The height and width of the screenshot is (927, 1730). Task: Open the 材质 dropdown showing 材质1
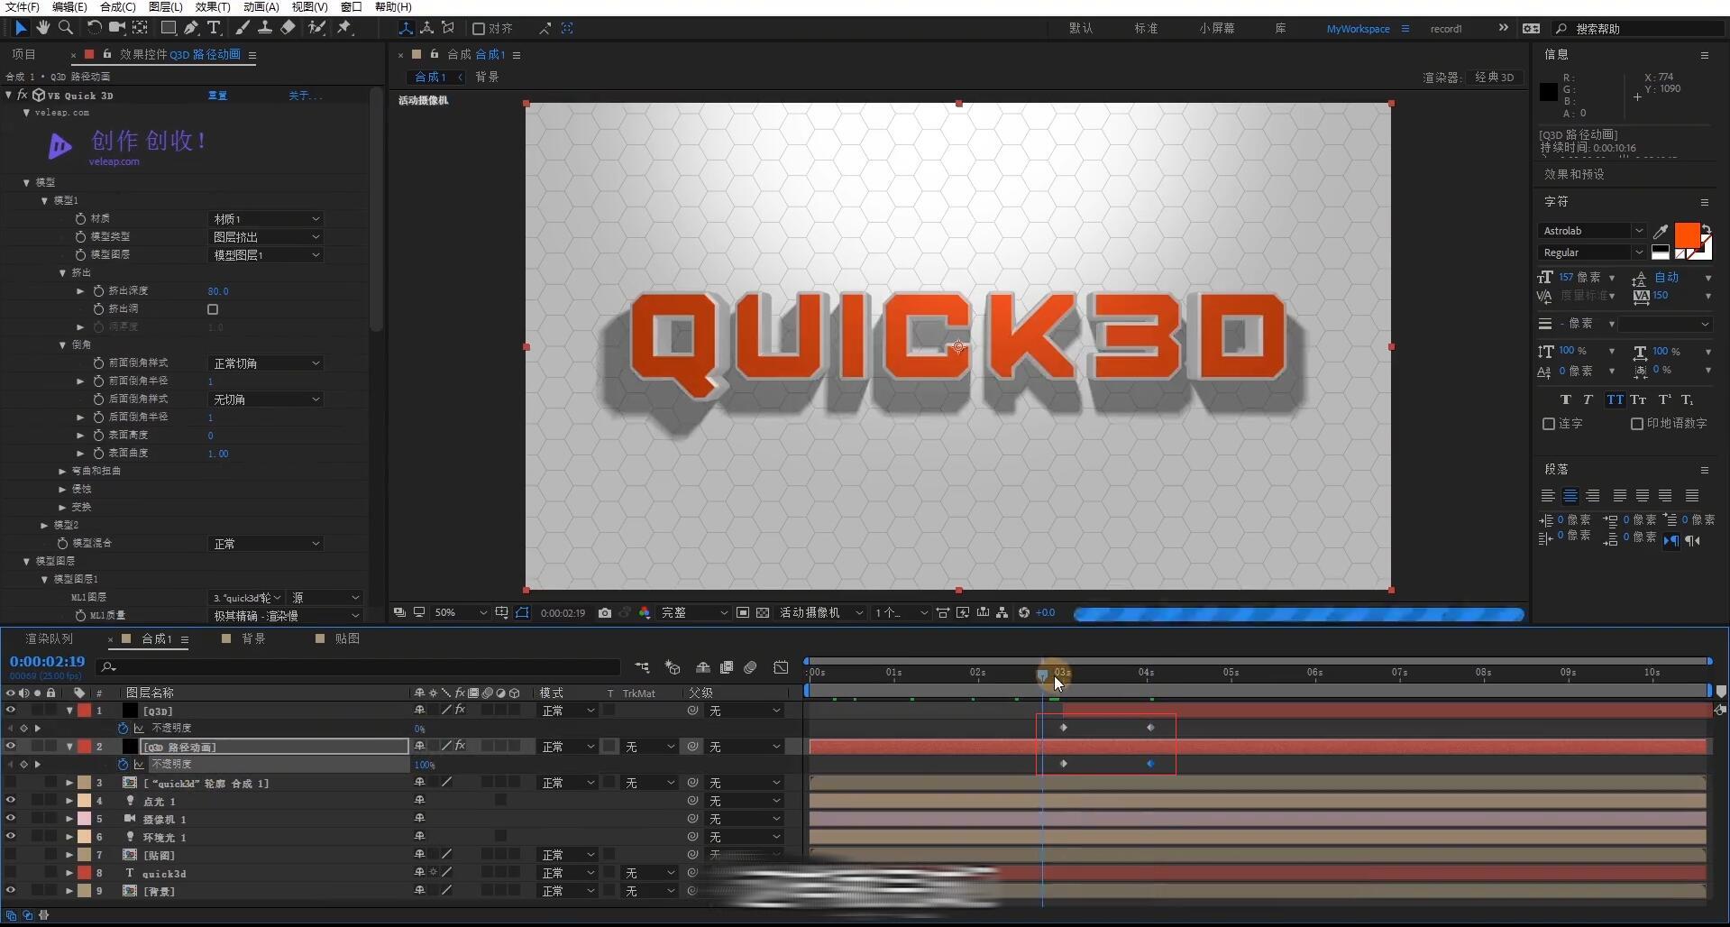(x=266, y=219)
